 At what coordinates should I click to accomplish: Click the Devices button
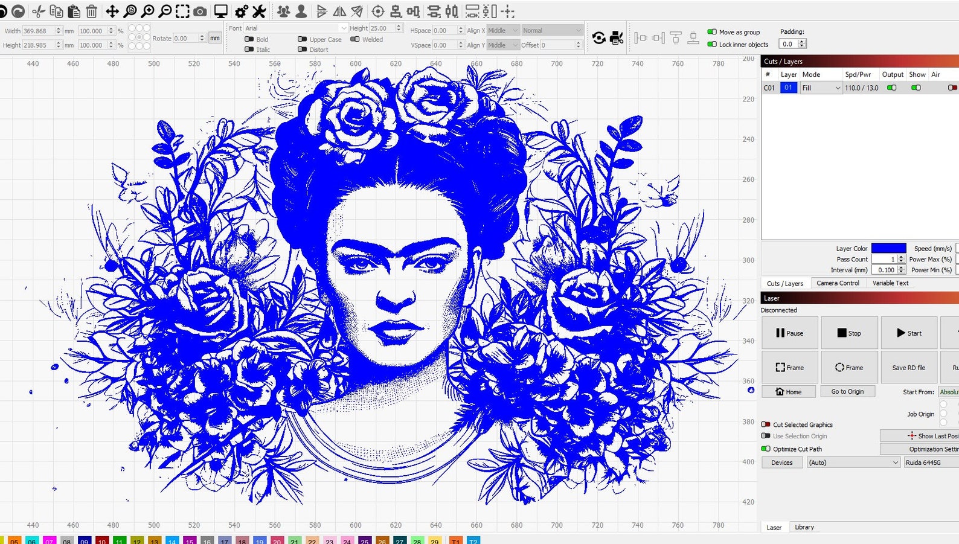pos(781,462)
